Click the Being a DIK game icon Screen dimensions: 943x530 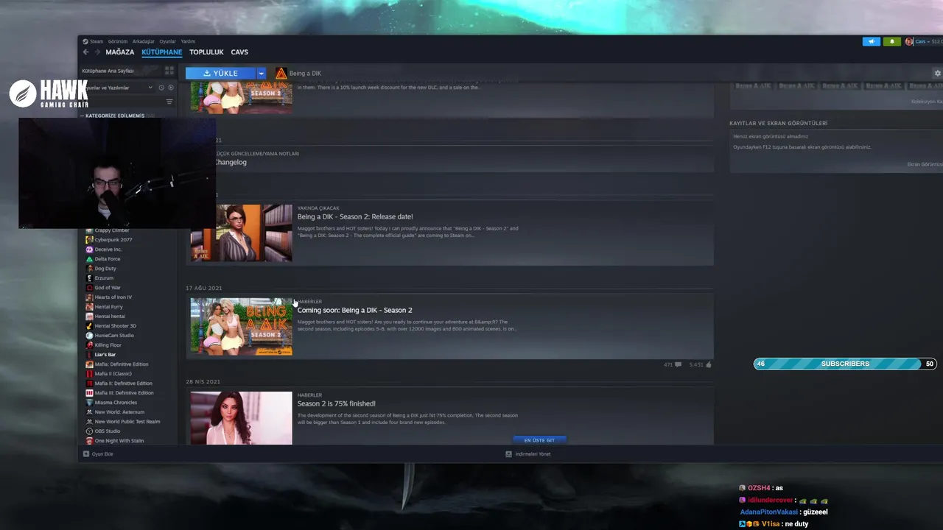(x=281, y=73)
